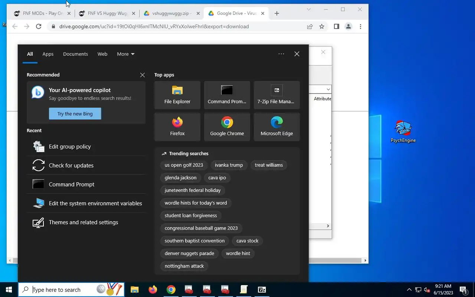
Task: Open Edit group policy recent item
Action: point(86,147)
